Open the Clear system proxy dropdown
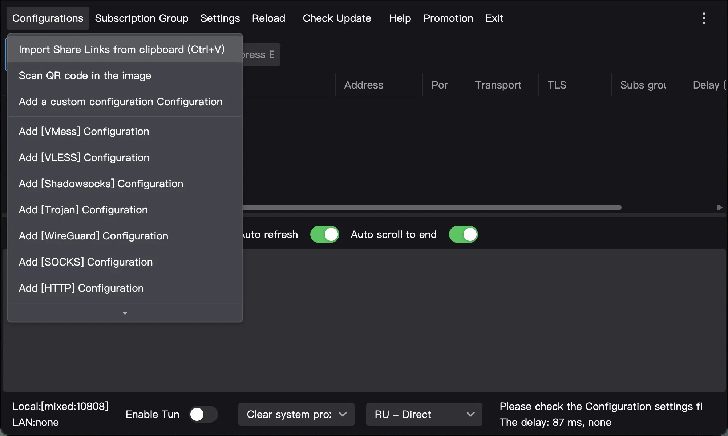 tap(296, 414)
